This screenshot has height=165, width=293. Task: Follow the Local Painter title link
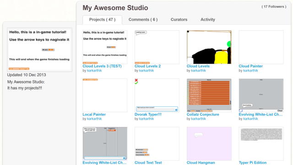click(x=94, y=114)
